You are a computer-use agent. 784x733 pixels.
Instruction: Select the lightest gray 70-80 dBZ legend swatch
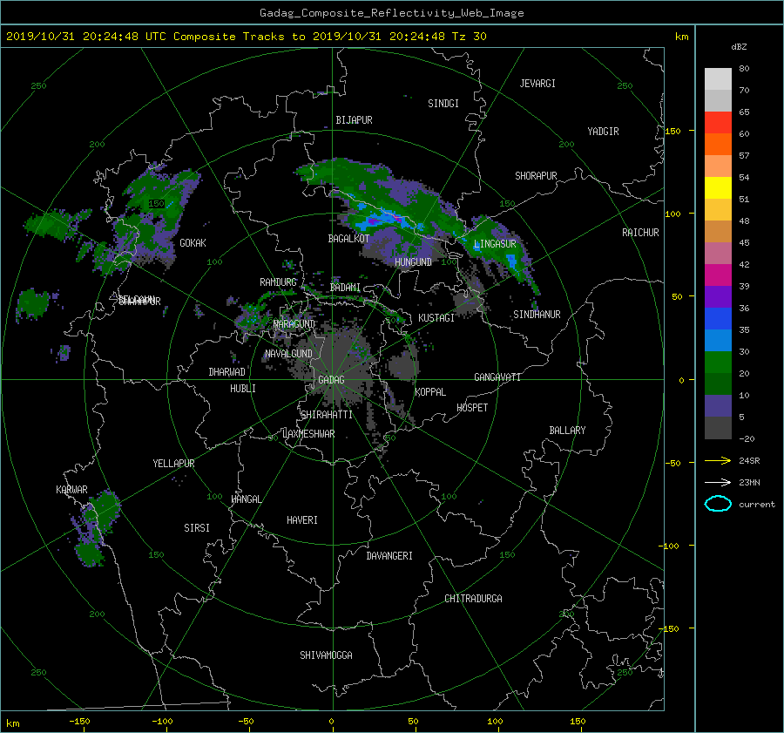718,79
